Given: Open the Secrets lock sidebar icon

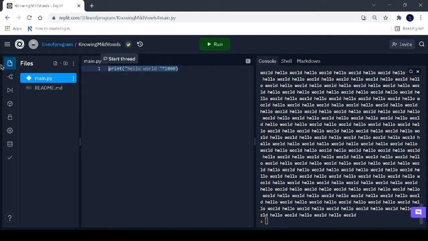Looking at the screenshot, I should point(10,117).
